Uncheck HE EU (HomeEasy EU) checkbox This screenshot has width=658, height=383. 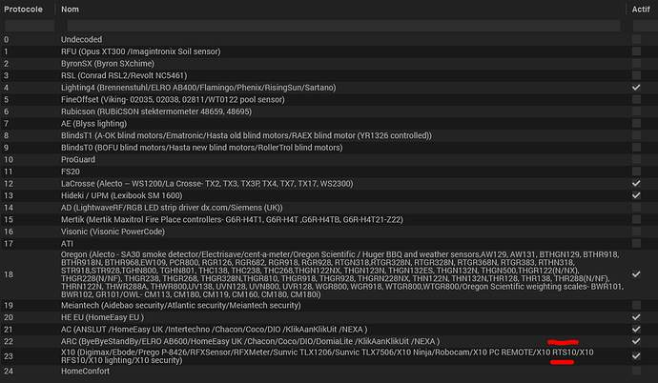tap(636, 317)
